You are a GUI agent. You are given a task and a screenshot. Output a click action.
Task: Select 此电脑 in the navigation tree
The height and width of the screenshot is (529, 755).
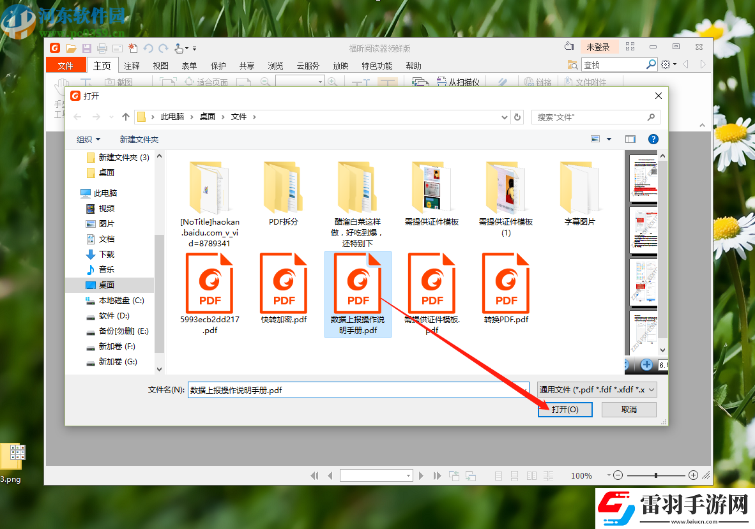pyautogui.click(x=99, y=193)
